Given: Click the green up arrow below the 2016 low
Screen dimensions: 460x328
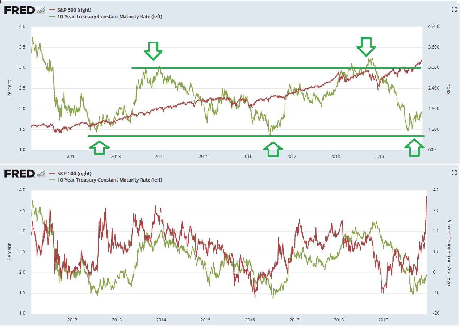Looking at the screenshot, I should (x=273, y=149).
